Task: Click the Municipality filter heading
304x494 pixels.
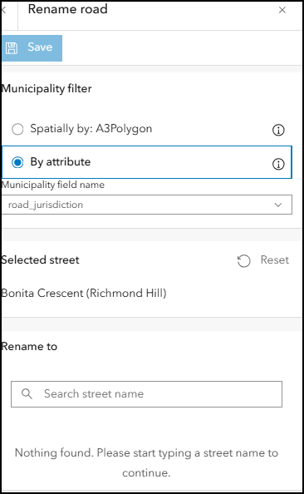Action: point(47,88)
